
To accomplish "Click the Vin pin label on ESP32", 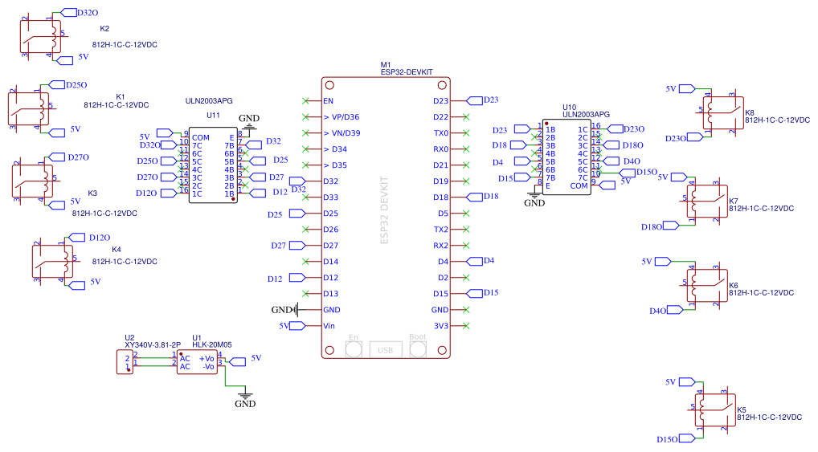I will [329, 326].
